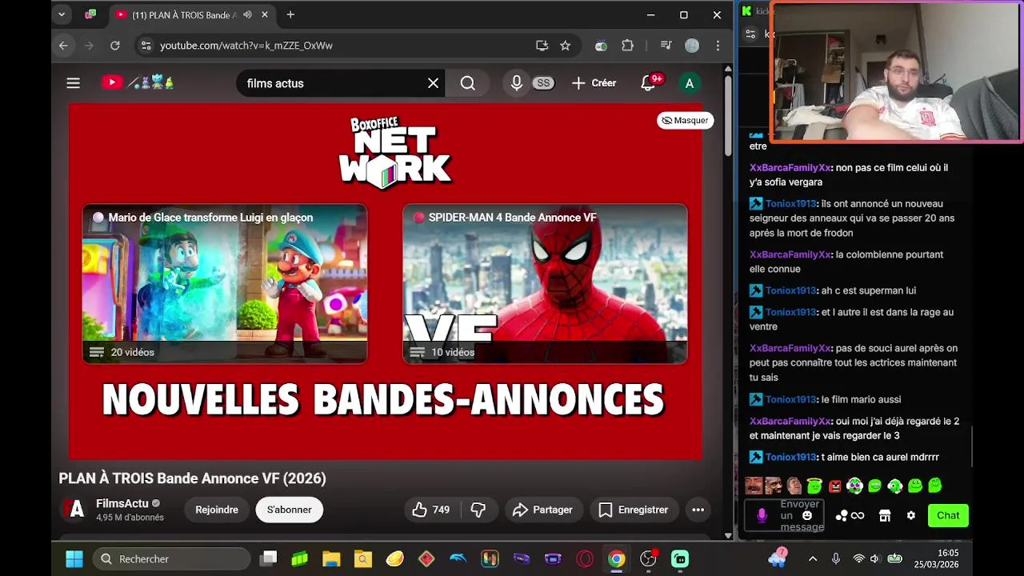This screenshot has height=576, width=1024.
Task: Expand the Chrome tab search dropdown
Action: pos(62,14)
